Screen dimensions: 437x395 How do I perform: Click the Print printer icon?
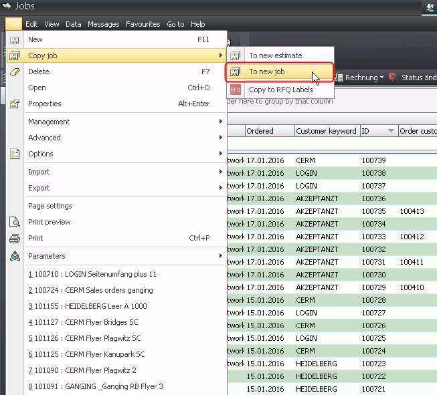14,239
